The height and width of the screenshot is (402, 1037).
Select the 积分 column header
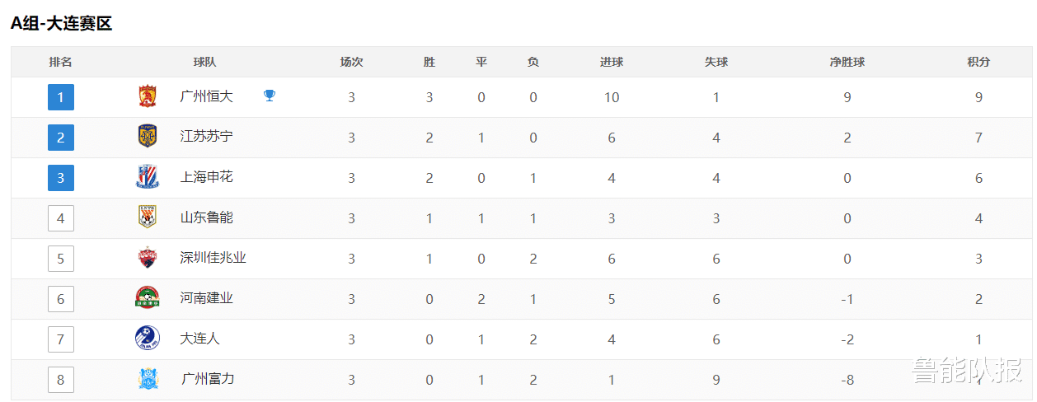pyautogui.click(x=978, y=62)
